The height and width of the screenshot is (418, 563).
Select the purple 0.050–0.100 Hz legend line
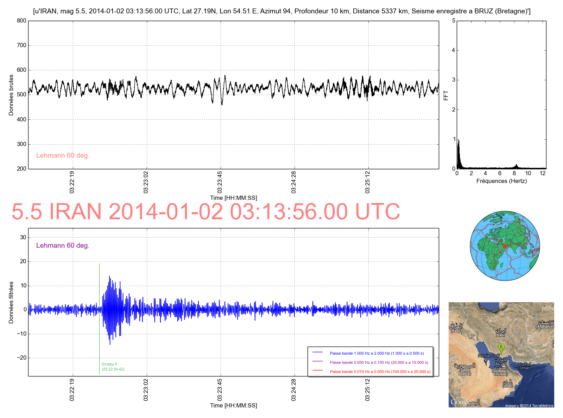[317, 362]
